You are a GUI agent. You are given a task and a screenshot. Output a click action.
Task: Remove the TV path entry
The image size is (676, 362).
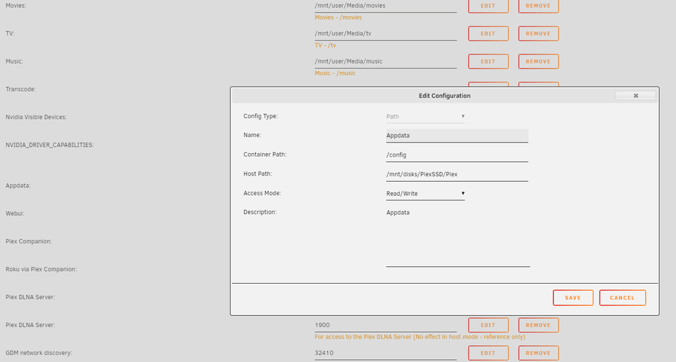pos(538,34)
